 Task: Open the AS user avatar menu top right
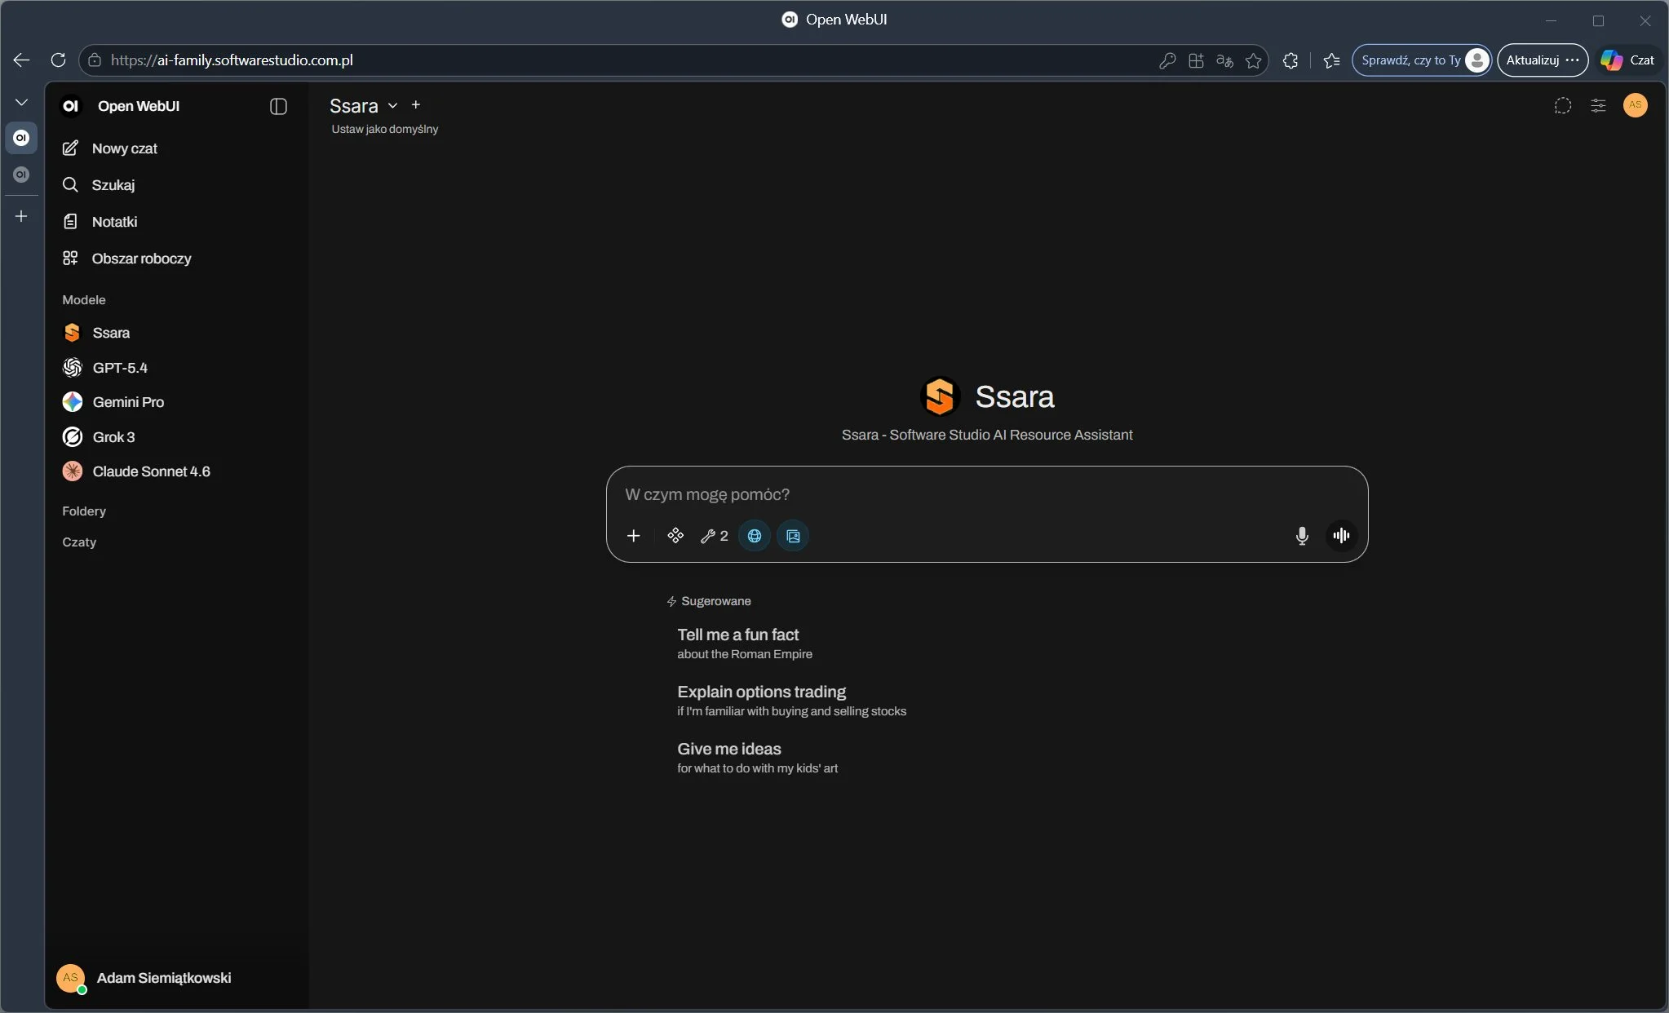[1635, 105]
